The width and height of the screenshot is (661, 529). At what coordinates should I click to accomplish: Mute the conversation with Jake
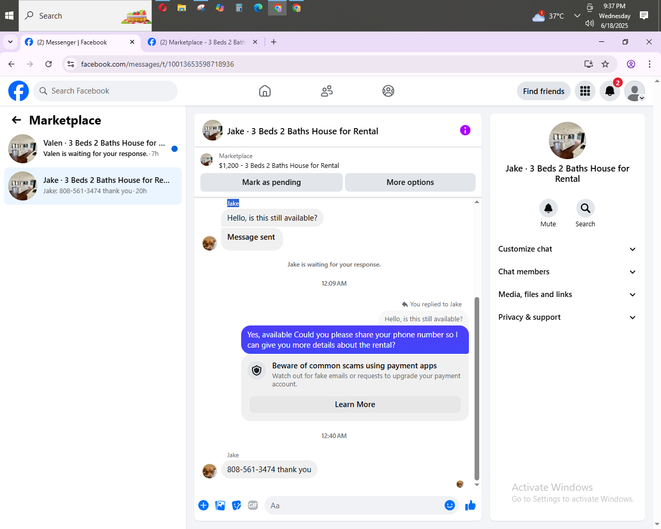[x=548, y=208]
